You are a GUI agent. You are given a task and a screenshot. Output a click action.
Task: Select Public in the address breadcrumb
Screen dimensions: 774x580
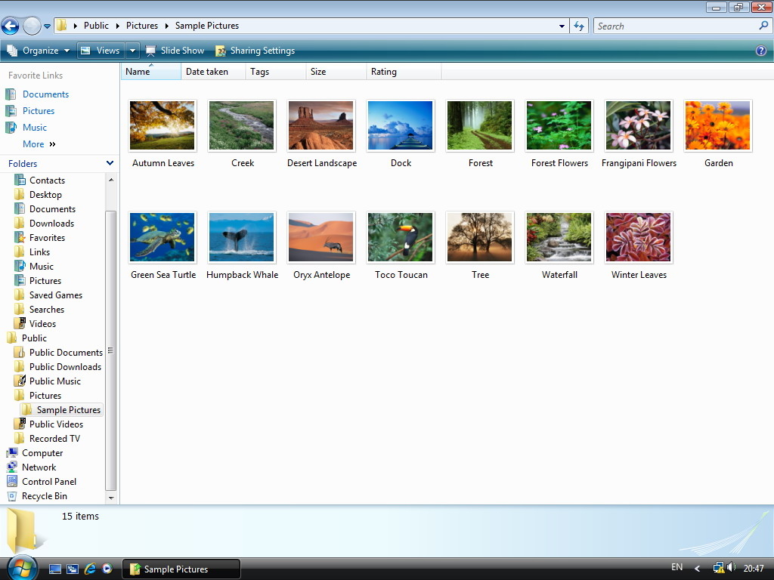coord(96,26)
